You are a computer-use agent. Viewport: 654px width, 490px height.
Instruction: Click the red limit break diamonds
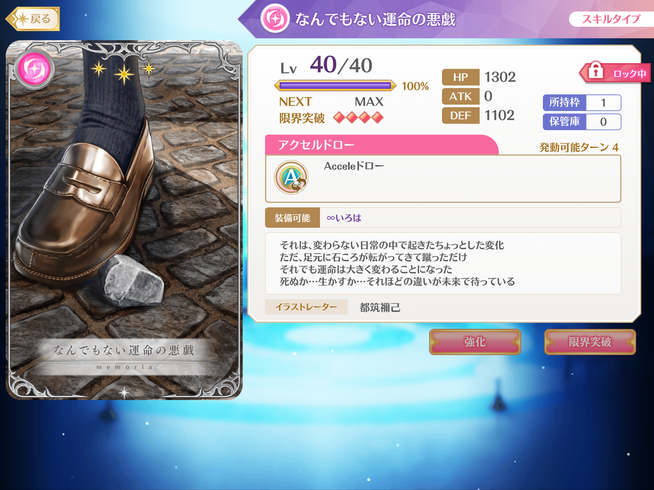tap(358, 117)
